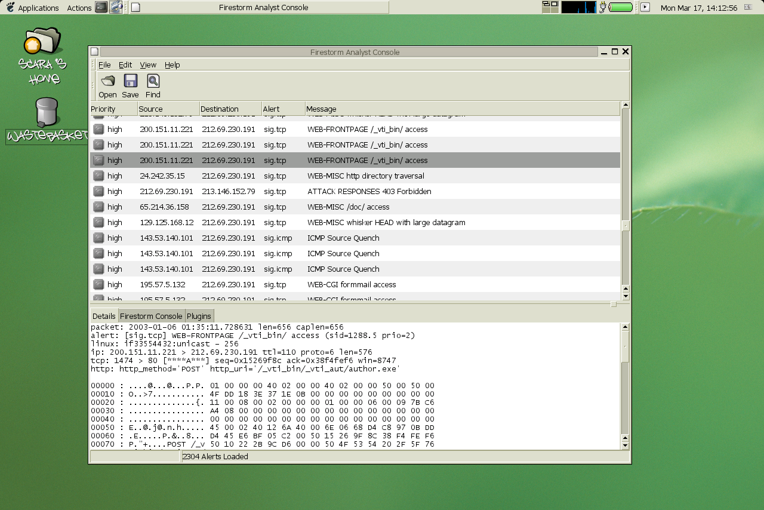The width and height of the screenshot is (764, 510).
Task: Click the alert icon in the 65.214.36.158 row
Action: coord(98,207)
